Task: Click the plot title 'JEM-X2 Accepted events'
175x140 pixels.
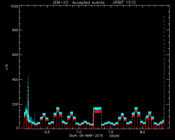Action: (78, 2)
